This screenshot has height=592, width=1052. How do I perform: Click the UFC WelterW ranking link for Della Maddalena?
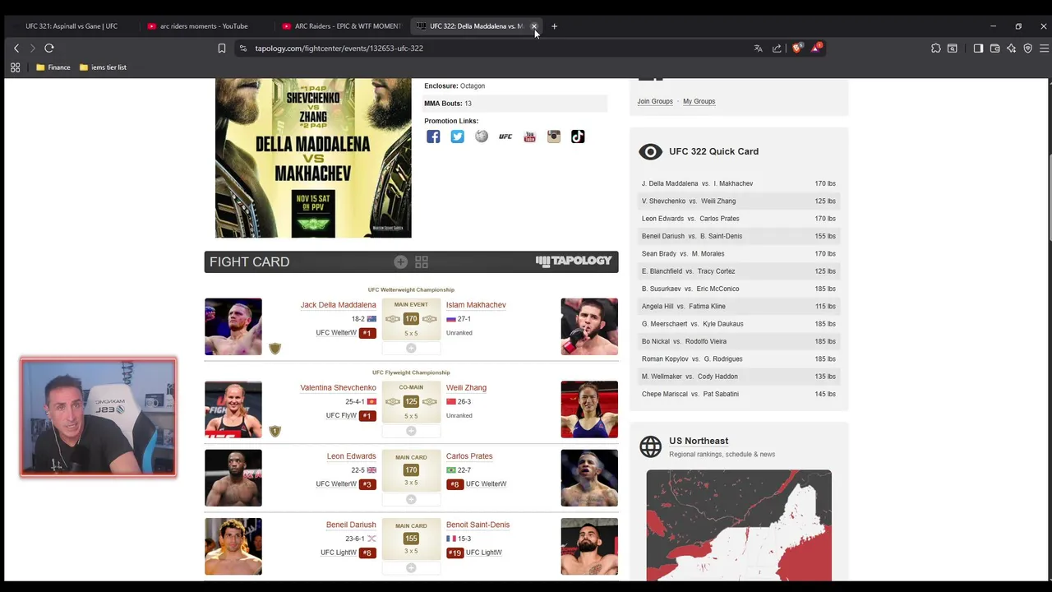pyautogui.click(x=336, y=333)
